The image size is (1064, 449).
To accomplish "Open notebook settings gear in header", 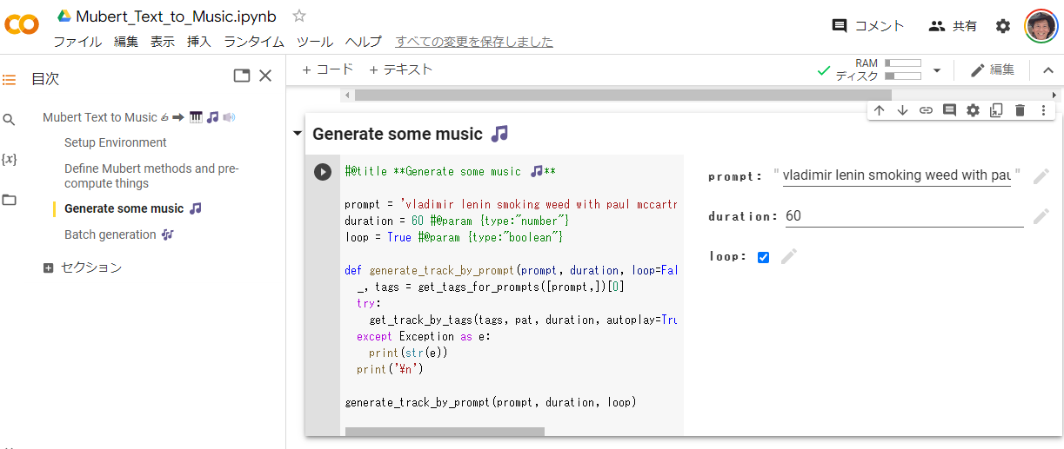I will coord(1003,26).
